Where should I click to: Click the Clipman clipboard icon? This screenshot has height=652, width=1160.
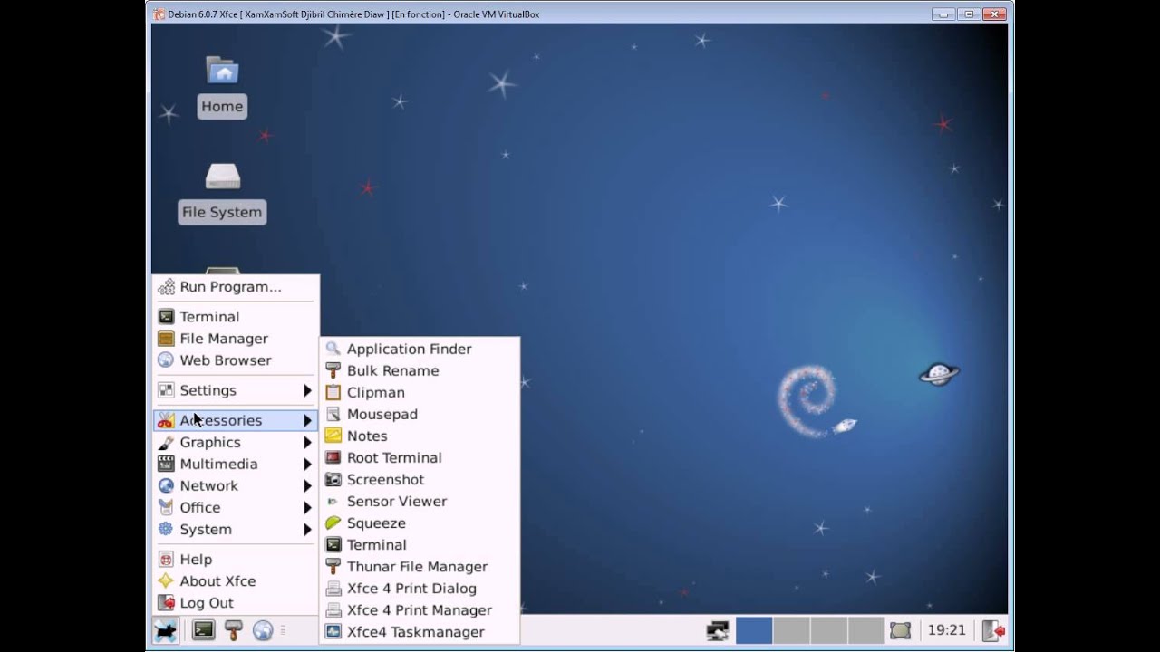point(333,392)
